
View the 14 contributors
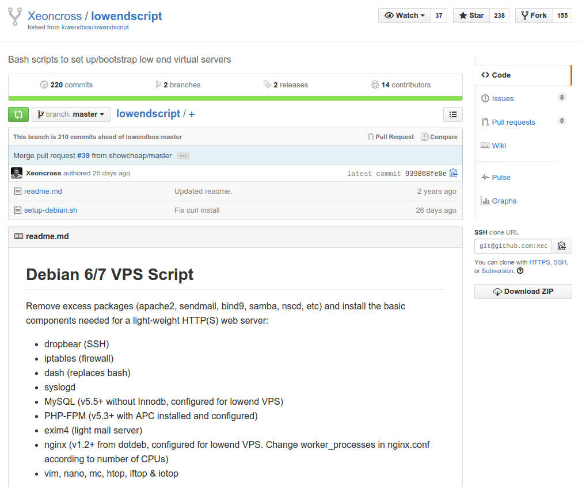pyautogui.click(x=401, y=85)
